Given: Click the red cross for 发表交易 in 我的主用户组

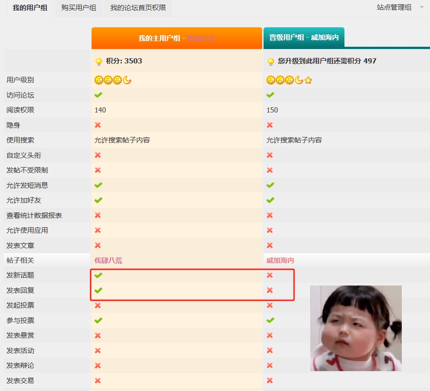Looking at the screenshot, I should tap(98, 380).
